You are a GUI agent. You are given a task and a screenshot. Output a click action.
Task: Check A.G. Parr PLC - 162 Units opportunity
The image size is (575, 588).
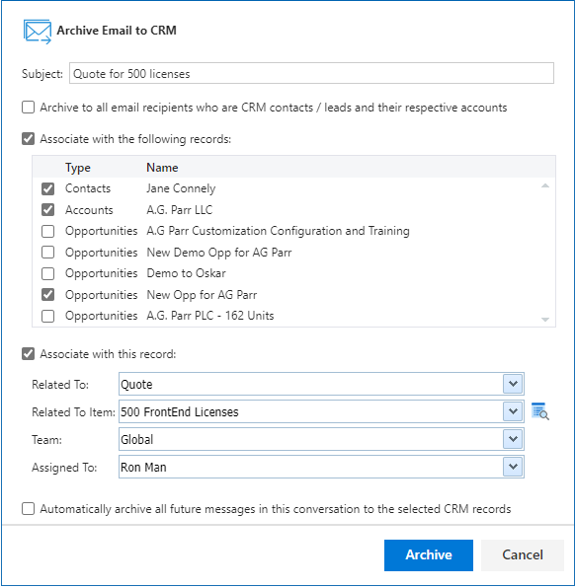[47, 316]
